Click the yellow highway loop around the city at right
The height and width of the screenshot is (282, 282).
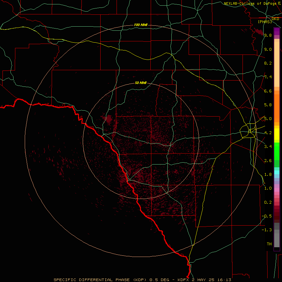(x=248, y=131)
